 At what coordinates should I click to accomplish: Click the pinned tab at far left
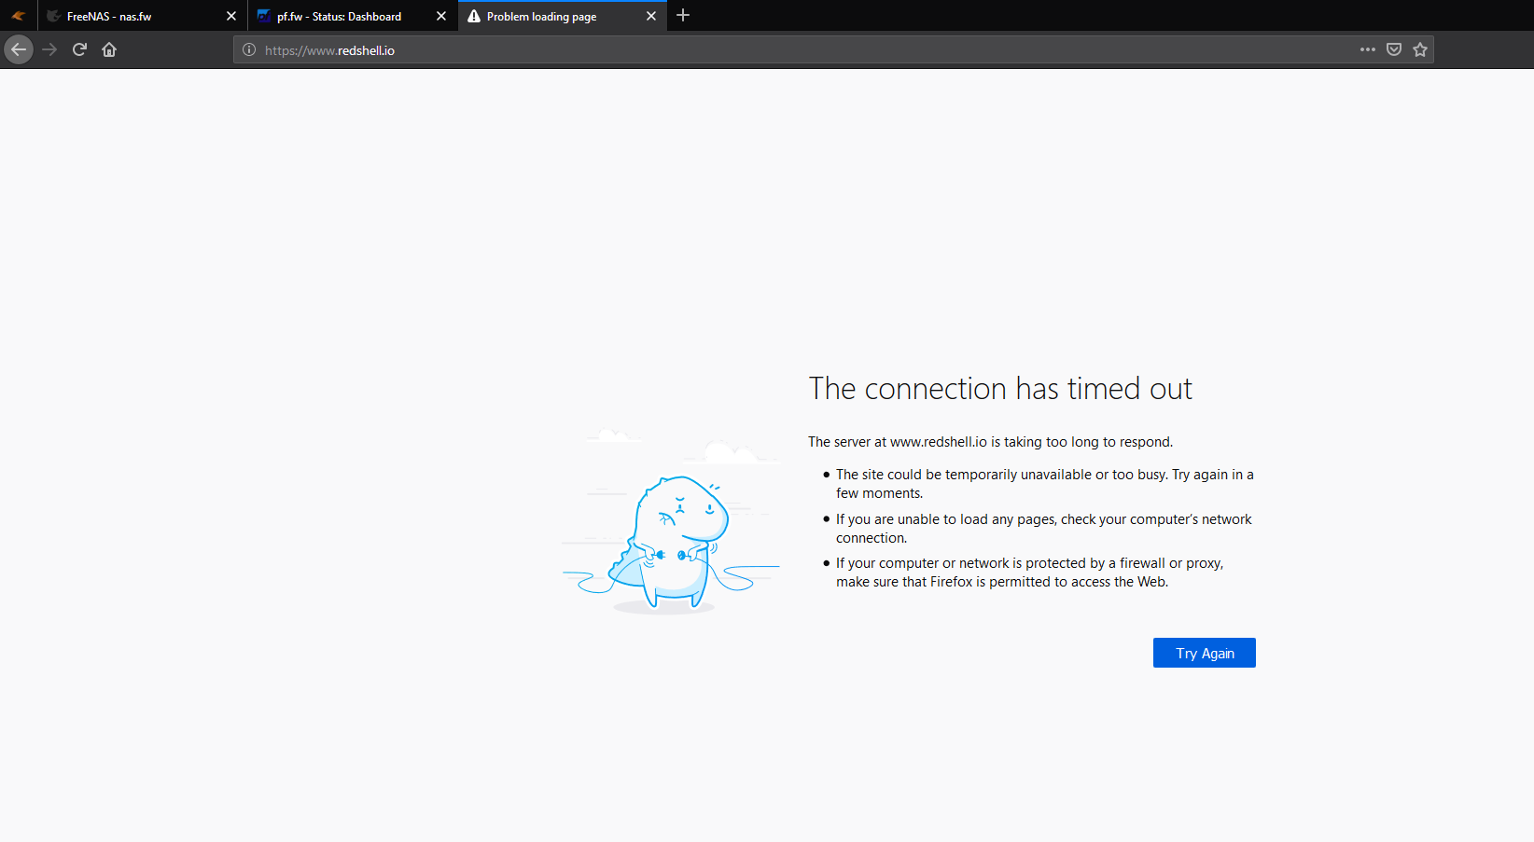tap(19, 16)
